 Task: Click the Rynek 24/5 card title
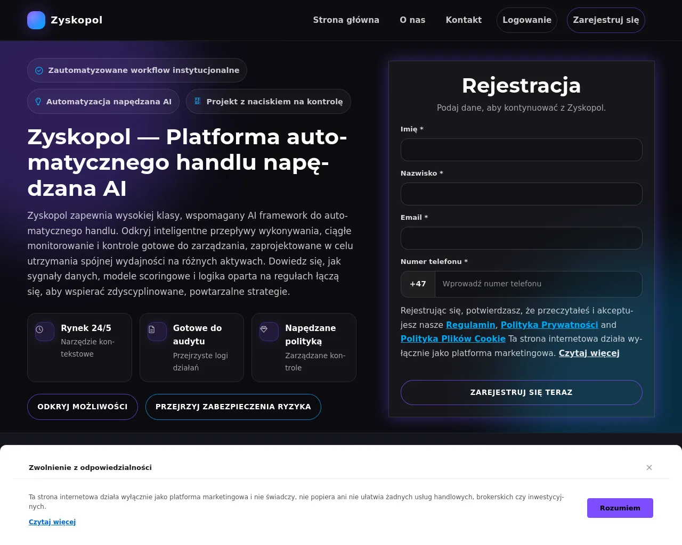tap(86, 328)
